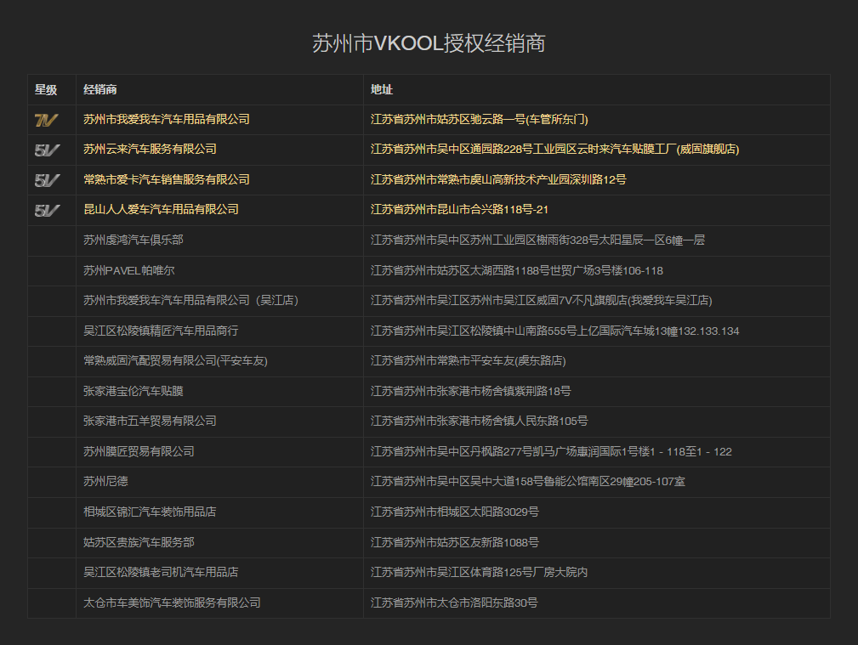The image size is (858, 645).
Task: Select dealer 苏州云来汽车服务有限公司
Action: point(150,149)
